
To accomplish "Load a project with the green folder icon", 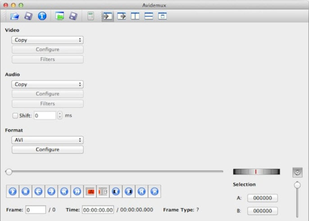I will coord(60,16).
